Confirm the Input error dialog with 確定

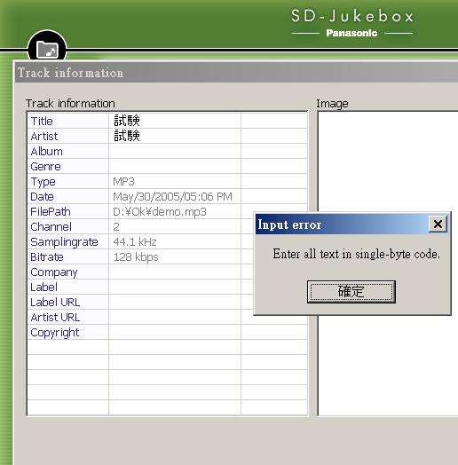click(x=351, y=292)
